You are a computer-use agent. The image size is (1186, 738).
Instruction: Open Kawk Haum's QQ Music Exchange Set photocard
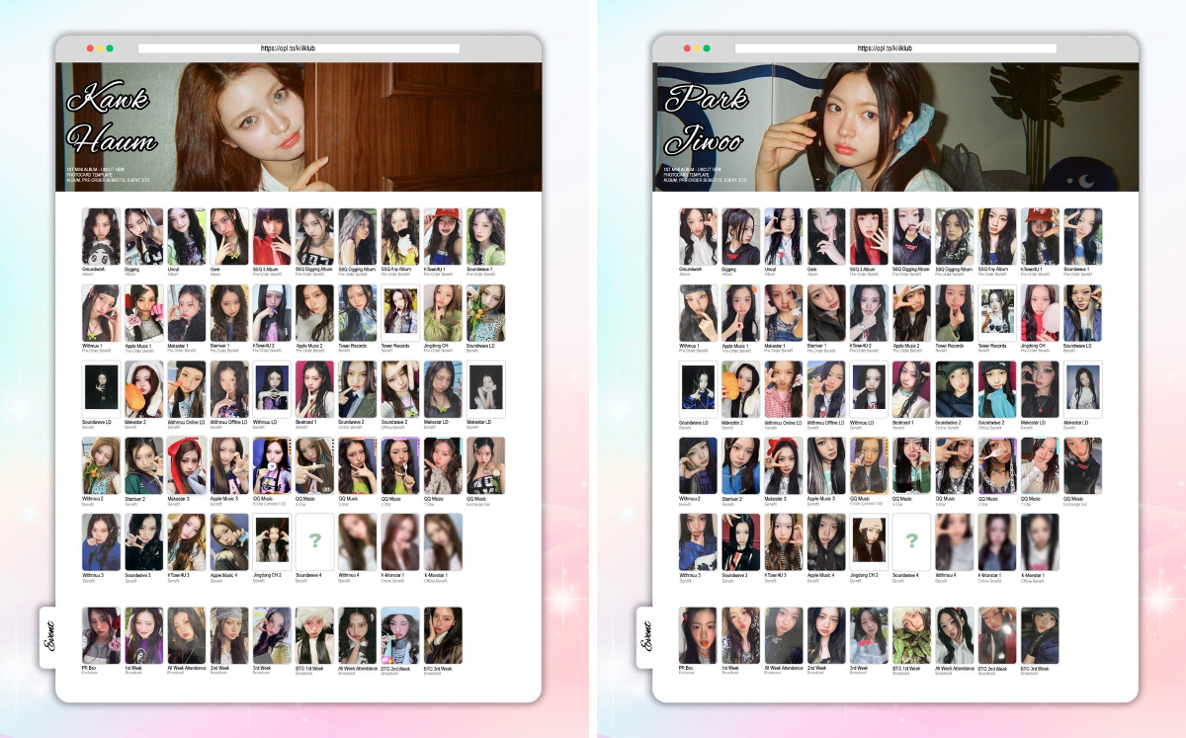pos(485,466)
